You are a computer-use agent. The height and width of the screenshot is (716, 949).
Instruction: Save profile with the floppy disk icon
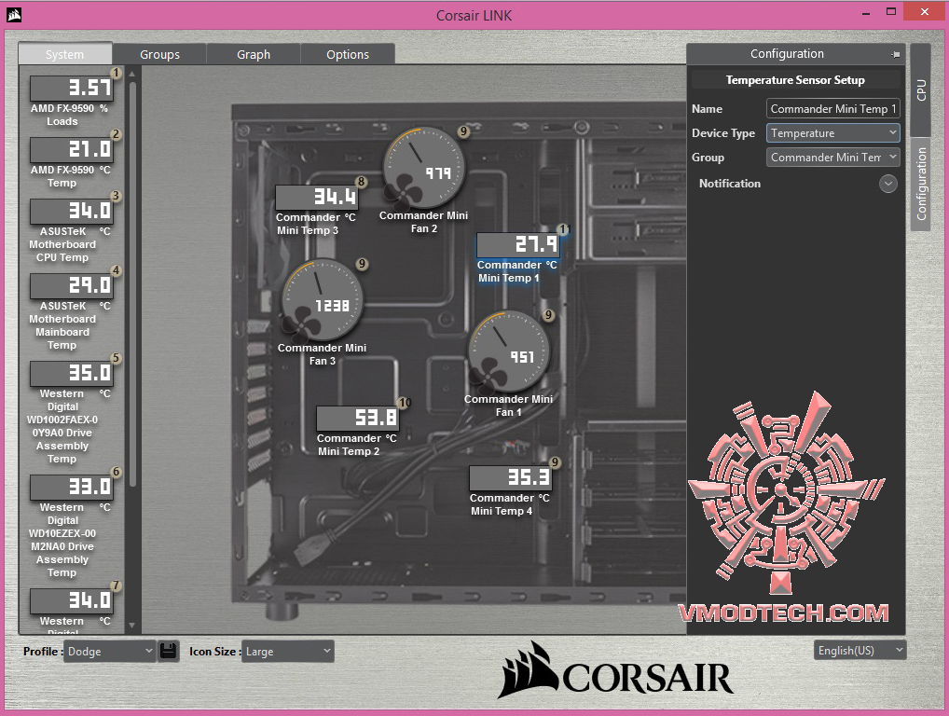(168, 652)
